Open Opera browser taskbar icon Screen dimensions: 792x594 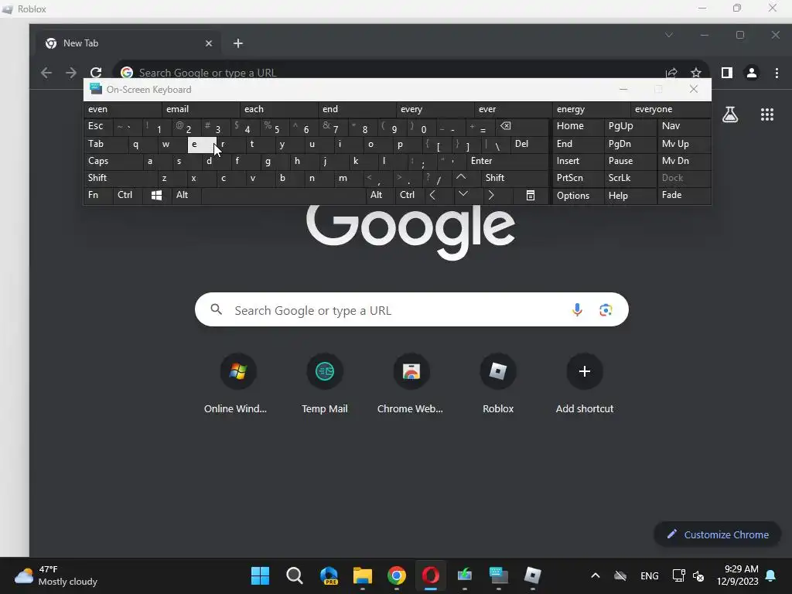tap(430, 575)
